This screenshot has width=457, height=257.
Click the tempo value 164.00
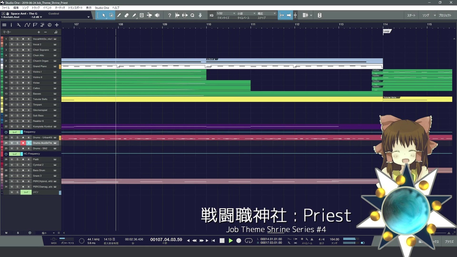335,239
